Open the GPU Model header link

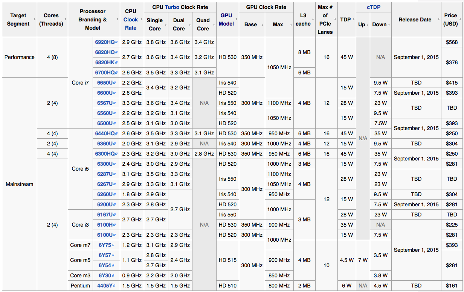(226, 20)
